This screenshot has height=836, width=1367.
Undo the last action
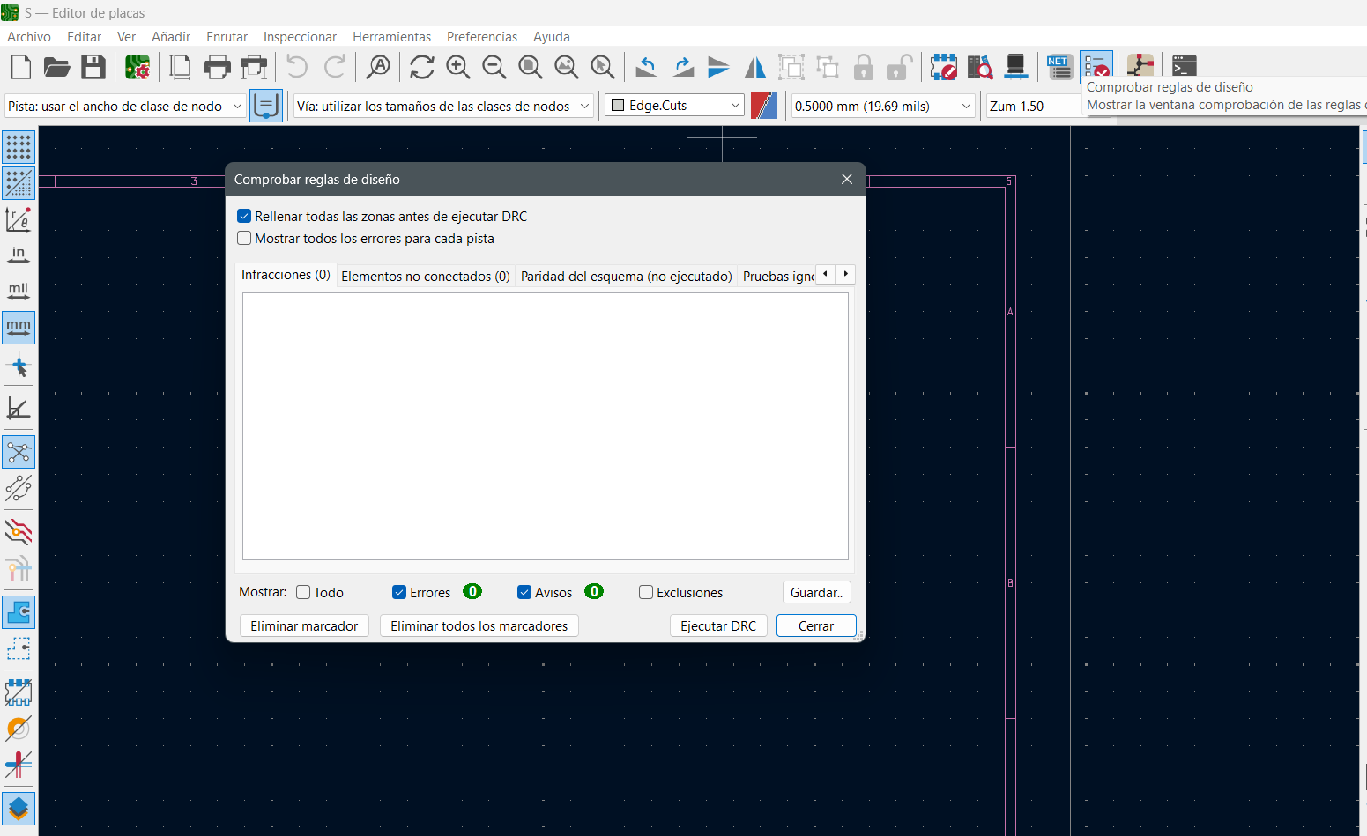point(297,67)
